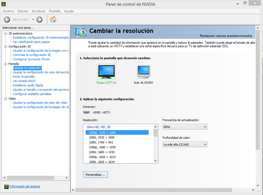Open the Escritorio menu
This screenshot has height=195, width=263.
pos(39,11)
